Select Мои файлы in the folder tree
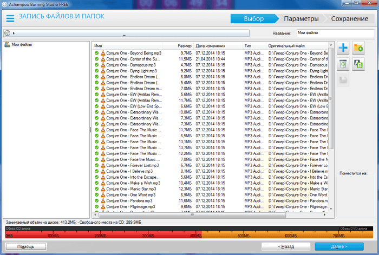 (22, 44)
